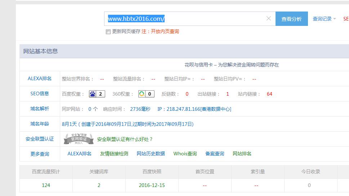Image resolution: width=349 pixels, height=196 pixels.
Task: Click the 百度流量预计 column header
Action: [46, 172]
